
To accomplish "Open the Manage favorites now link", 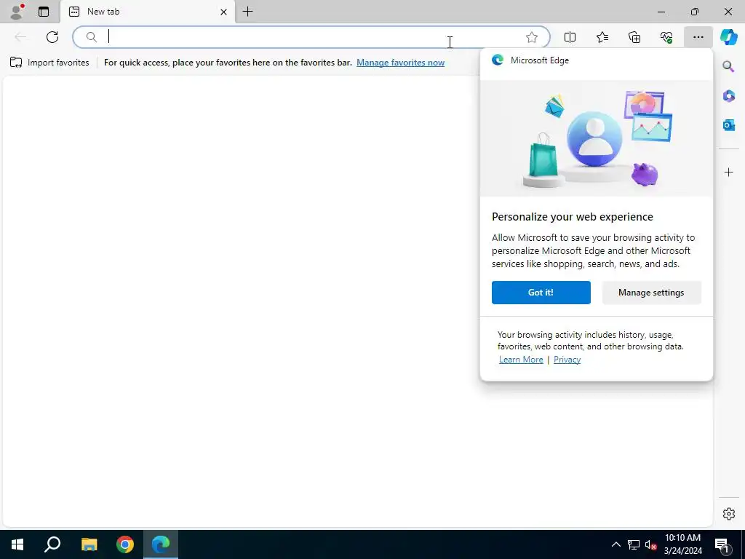I will click(401, 63).
